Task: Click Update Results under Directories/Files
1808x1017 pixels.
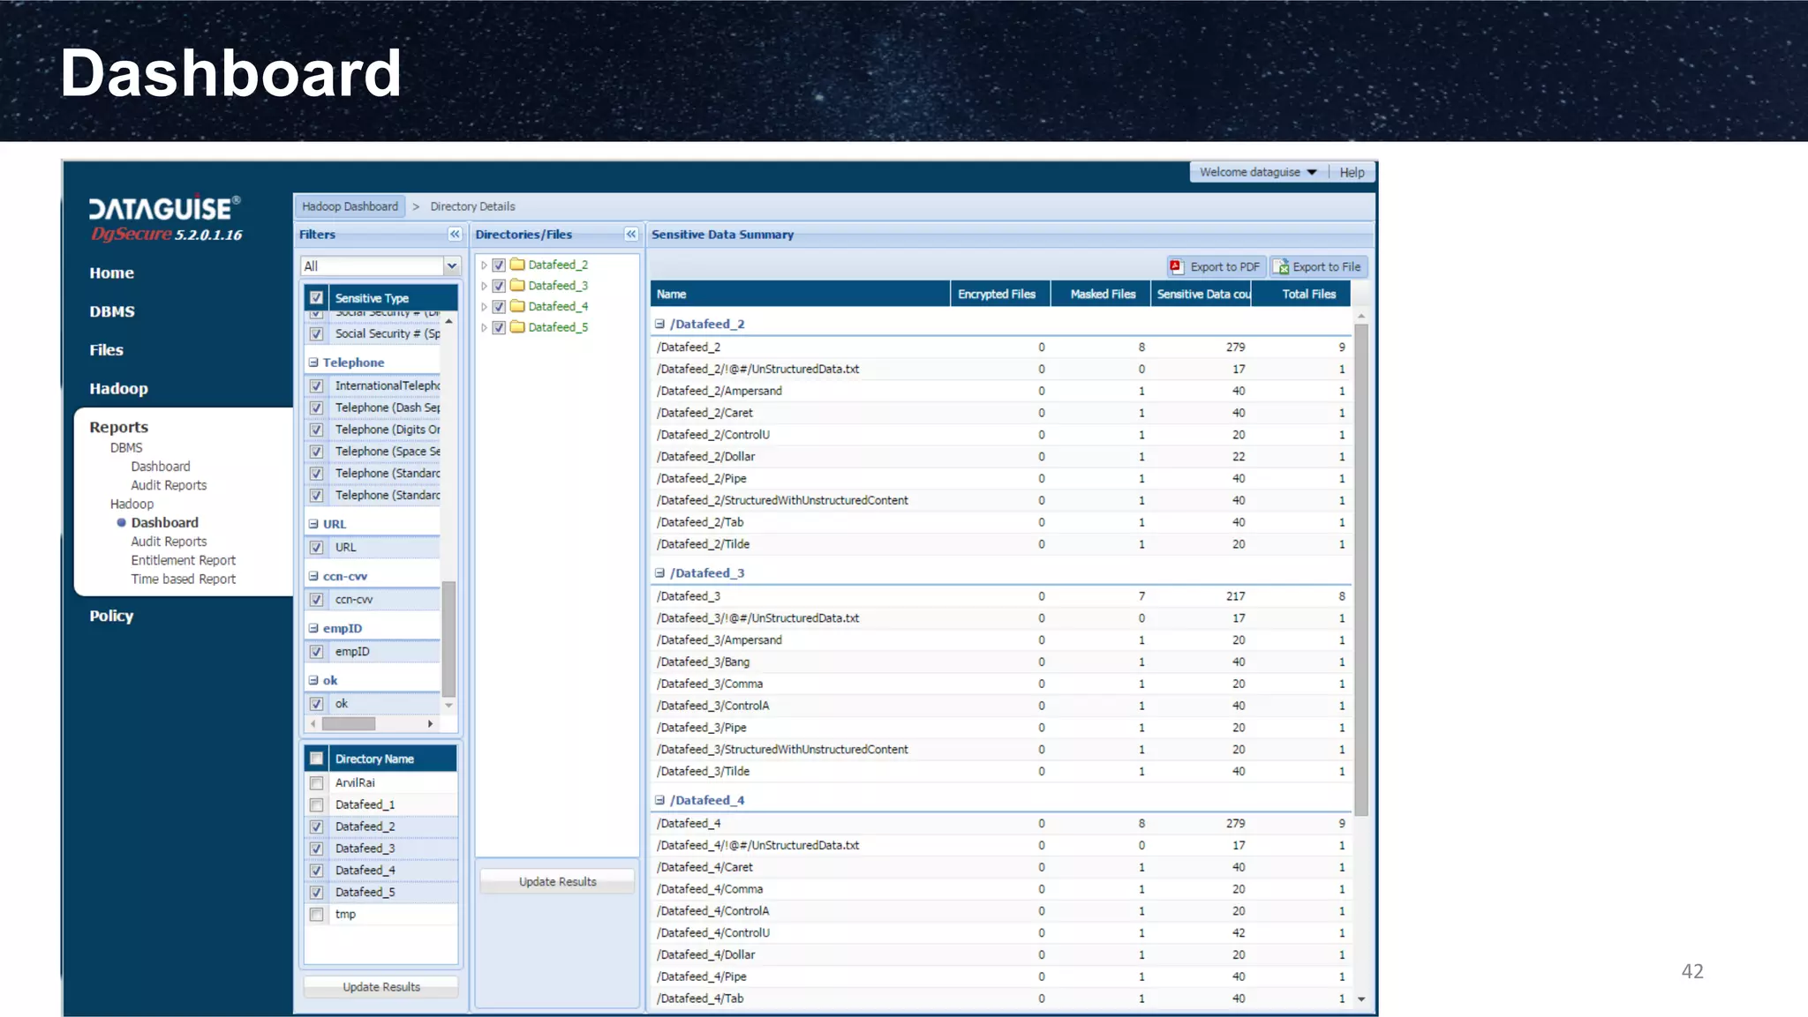Action: [x=557, y=881]
